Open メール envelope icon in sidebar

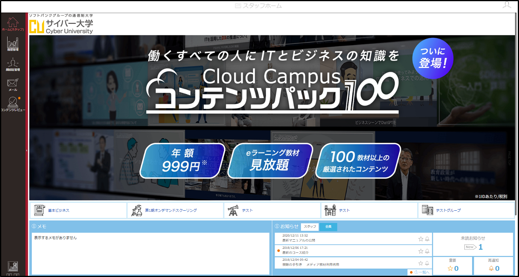coord(13,85)
